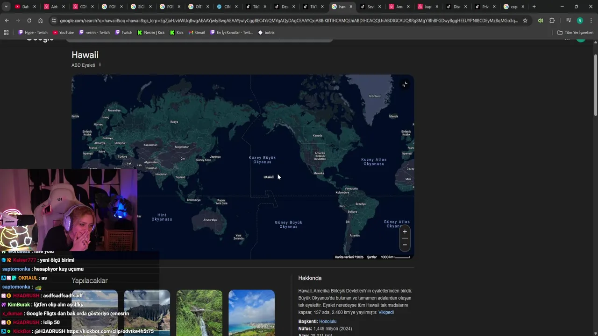
Task: View site information icon in address bar
Action: (54, 21)
